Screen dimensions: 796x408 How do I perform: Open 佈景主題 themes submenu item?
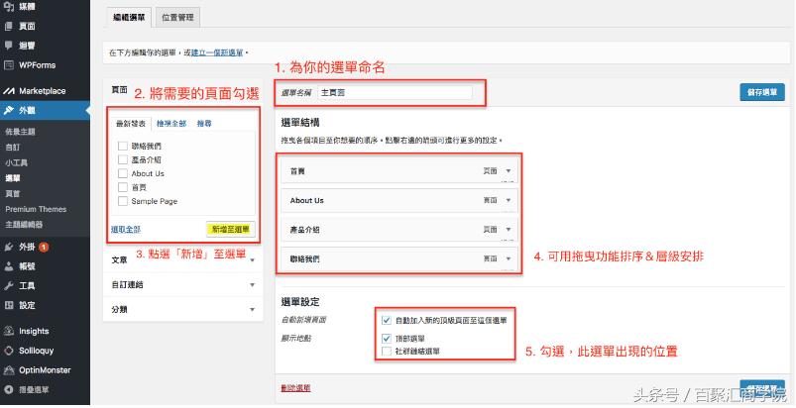pos(20,132)
